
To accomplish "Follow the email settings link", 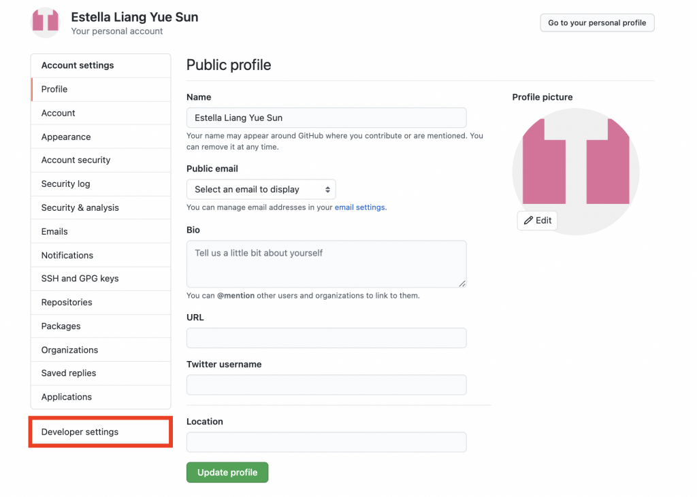I will [359, 207].
